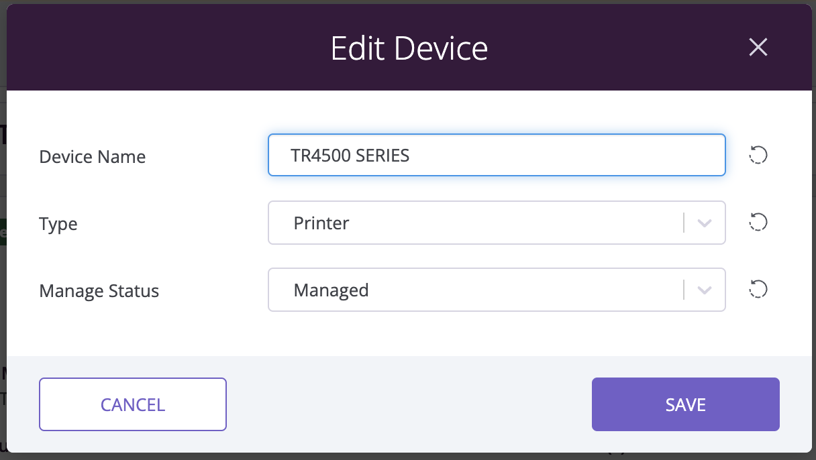Open the combo box showing Printer
Screen dimensions: 816x460
[x=497, y=223]
